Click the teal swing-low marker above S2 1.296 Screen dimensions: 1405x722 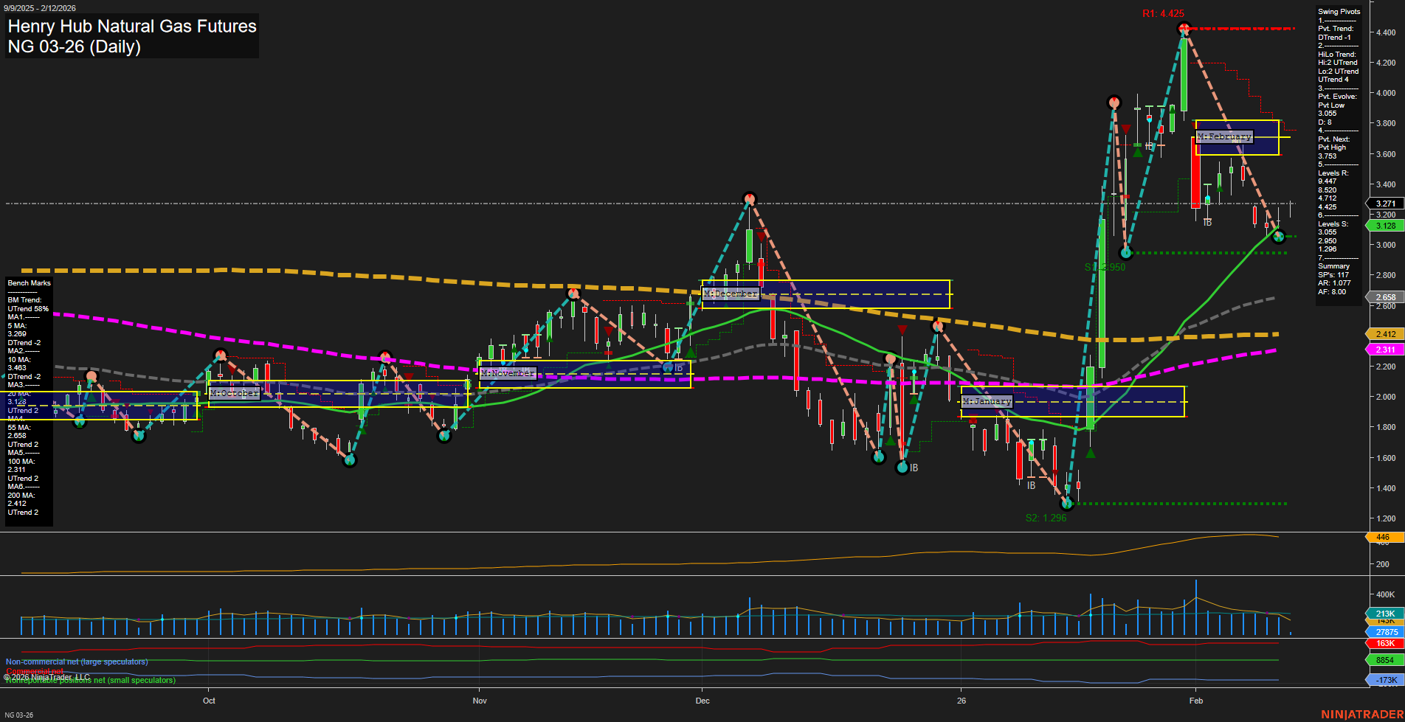point(1067,504)
